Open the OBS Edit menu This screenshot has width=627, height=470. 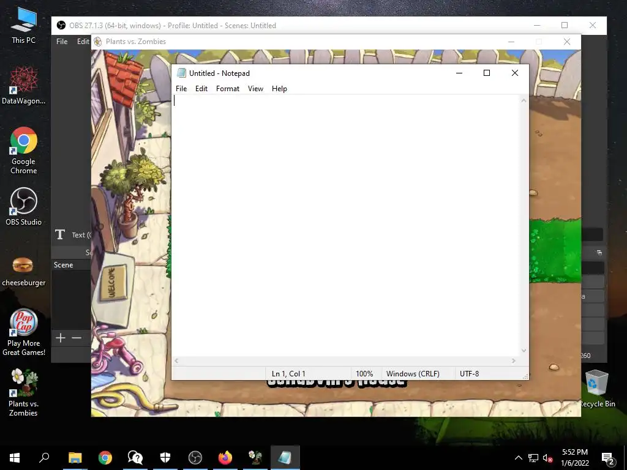[x=83, y=42]
